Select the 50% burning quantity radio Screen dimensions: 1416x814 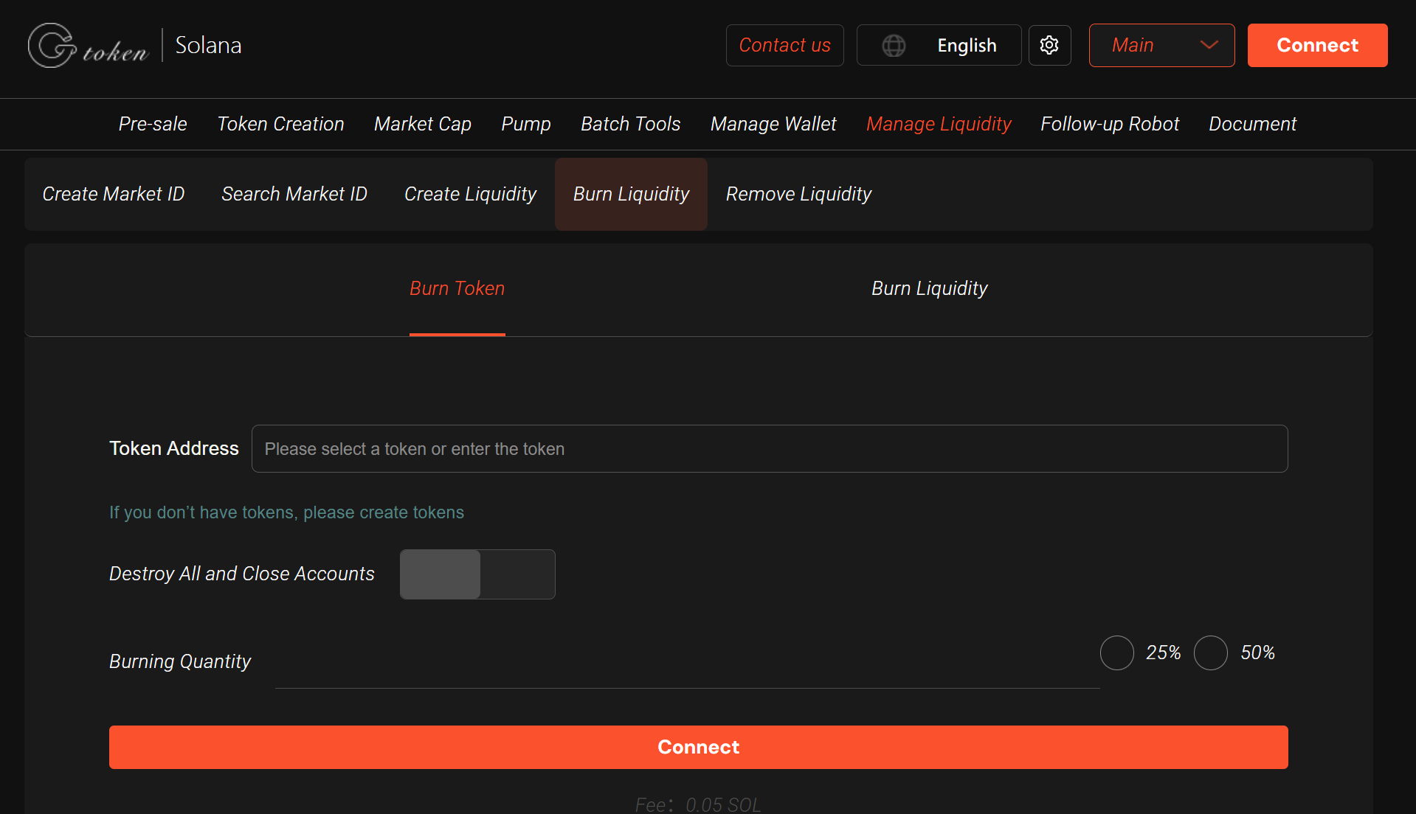pos(1210,653)
